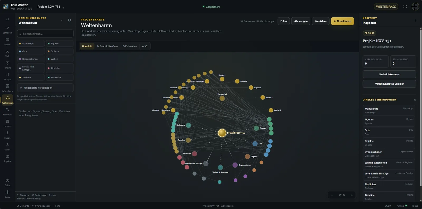Open the Setup gear icon
This screenshot has width=422, height=209.
pyautogui.click(x=7, y=194)
